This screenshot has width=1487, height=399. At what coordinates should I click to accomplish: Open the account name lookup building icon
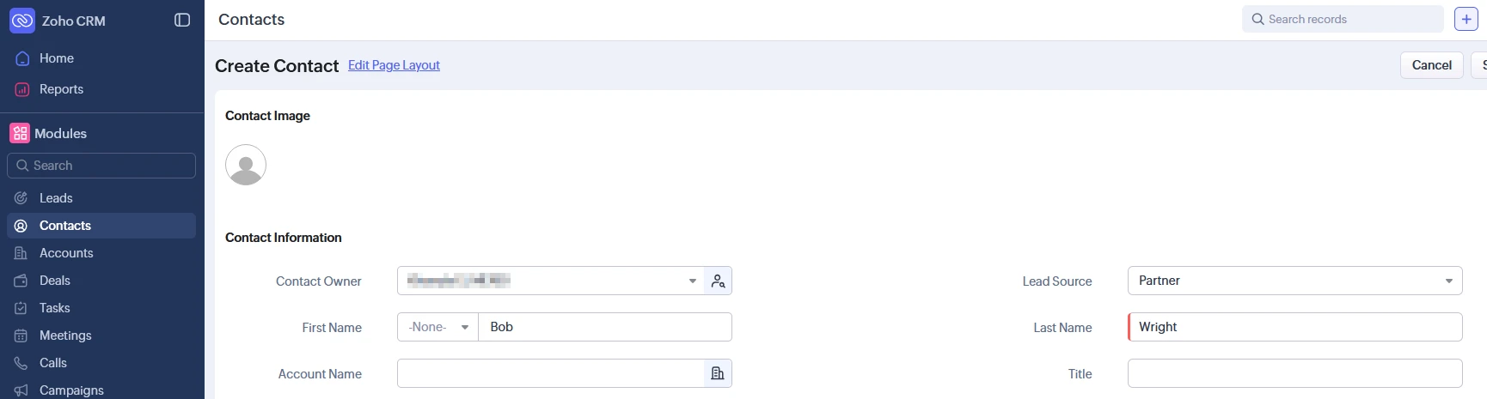point(718,373)
